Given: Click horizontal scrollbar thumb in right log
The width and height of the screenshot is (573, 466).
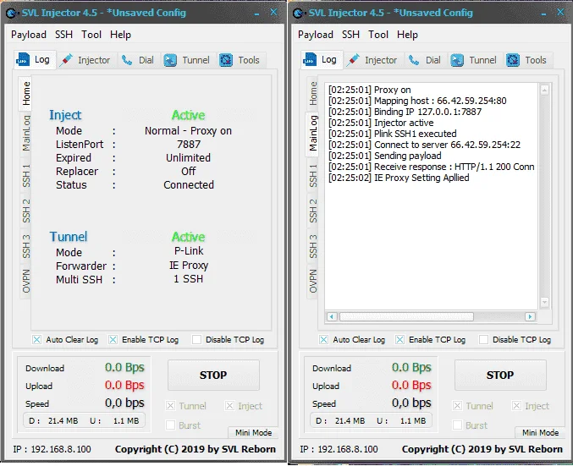Looking at the screenshot, I should click(x=407, y=316).
